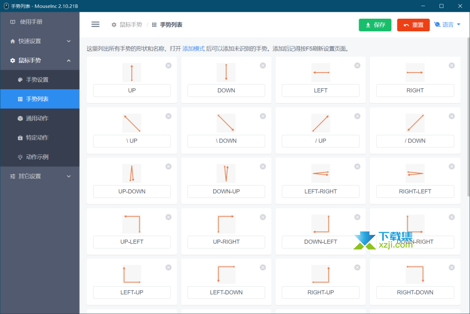Delete the RIGHT-LEFT gesture card
Screen dimensions: 470x314
452,167
